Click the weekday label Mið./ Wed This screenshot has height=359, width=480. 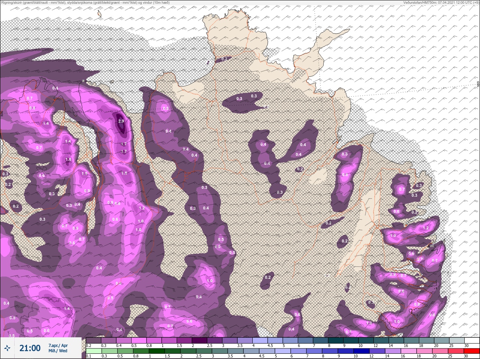pos(58,351)
